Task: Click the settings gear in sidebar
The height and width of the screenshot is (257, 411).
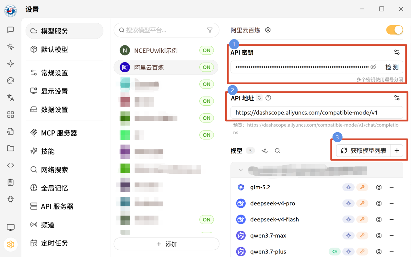Action: (11, 244)
